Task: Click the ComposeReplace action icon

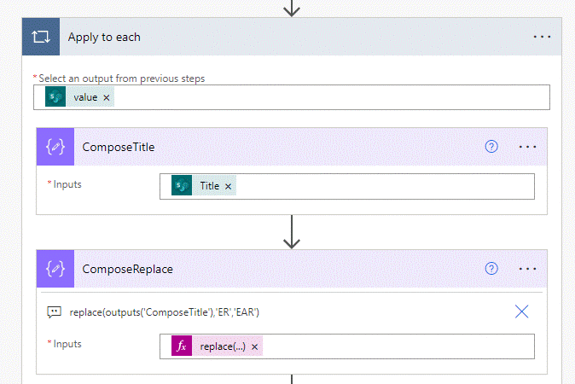Action: [x=55, y=269]
